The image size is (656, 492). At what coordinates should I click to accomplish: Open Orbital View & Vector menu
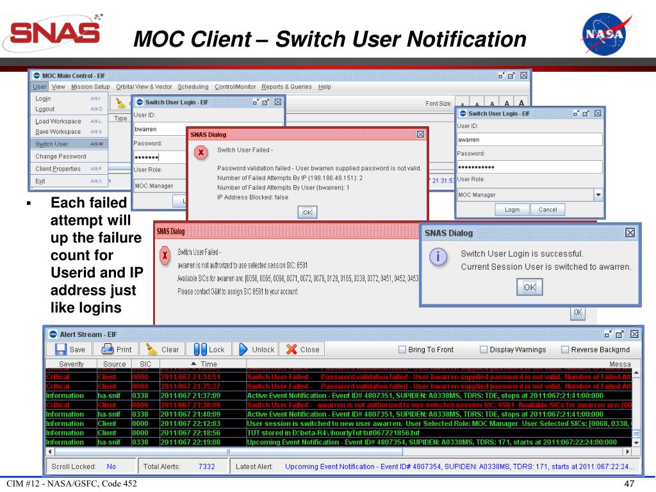coord(144,86)
